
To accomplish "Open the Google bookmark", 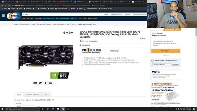I will (12, 9).
